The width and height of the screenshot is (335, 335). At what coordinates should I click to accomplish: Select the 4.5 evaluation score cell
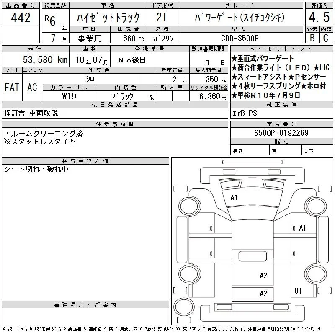[x=319, y=17]
